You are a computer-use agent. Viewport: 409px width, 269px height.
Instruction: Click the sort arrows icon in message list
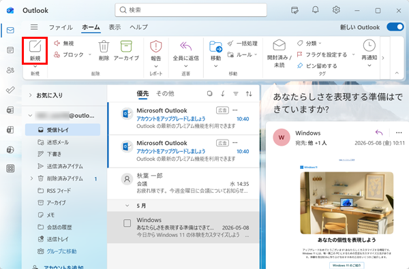pyautogui.click(x=249, y=93)
